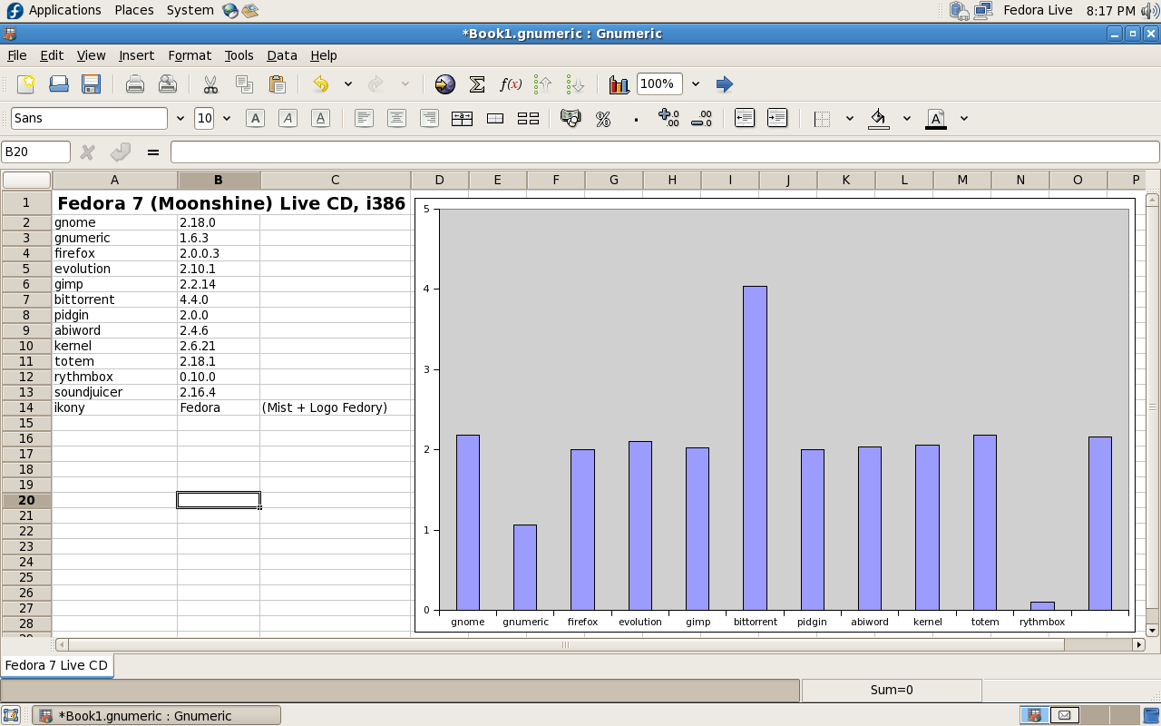This screenshot has height=726, width=1161.
Task: Select column B header
Action: pyautogui.click(x=219, y=180)
